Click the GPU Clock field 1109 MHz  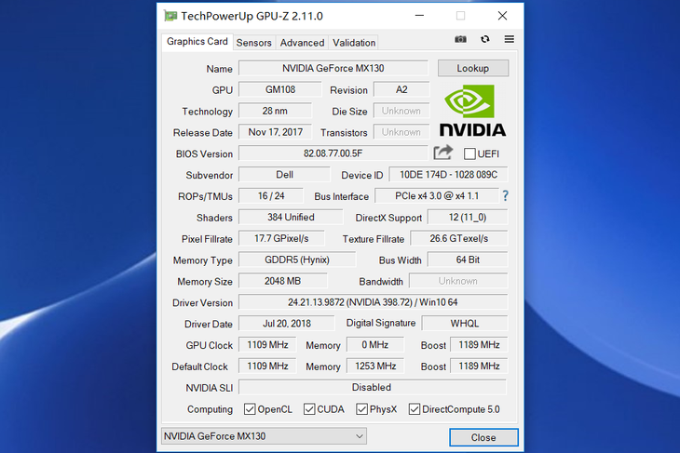coord(267,345)
